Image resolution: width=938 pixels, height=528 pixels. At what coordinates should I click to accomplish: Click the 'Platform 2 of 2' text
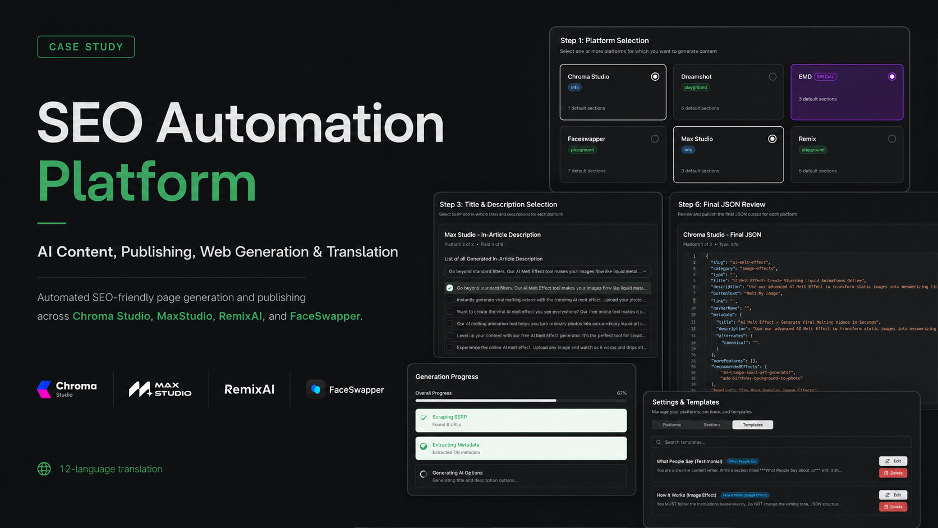[x=459, y=245]
